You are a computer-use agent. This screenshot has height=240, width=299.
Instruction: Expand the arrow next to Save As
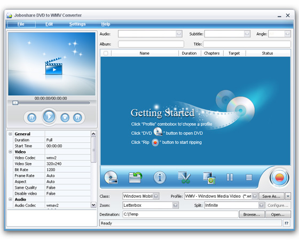tap(288, 196)
